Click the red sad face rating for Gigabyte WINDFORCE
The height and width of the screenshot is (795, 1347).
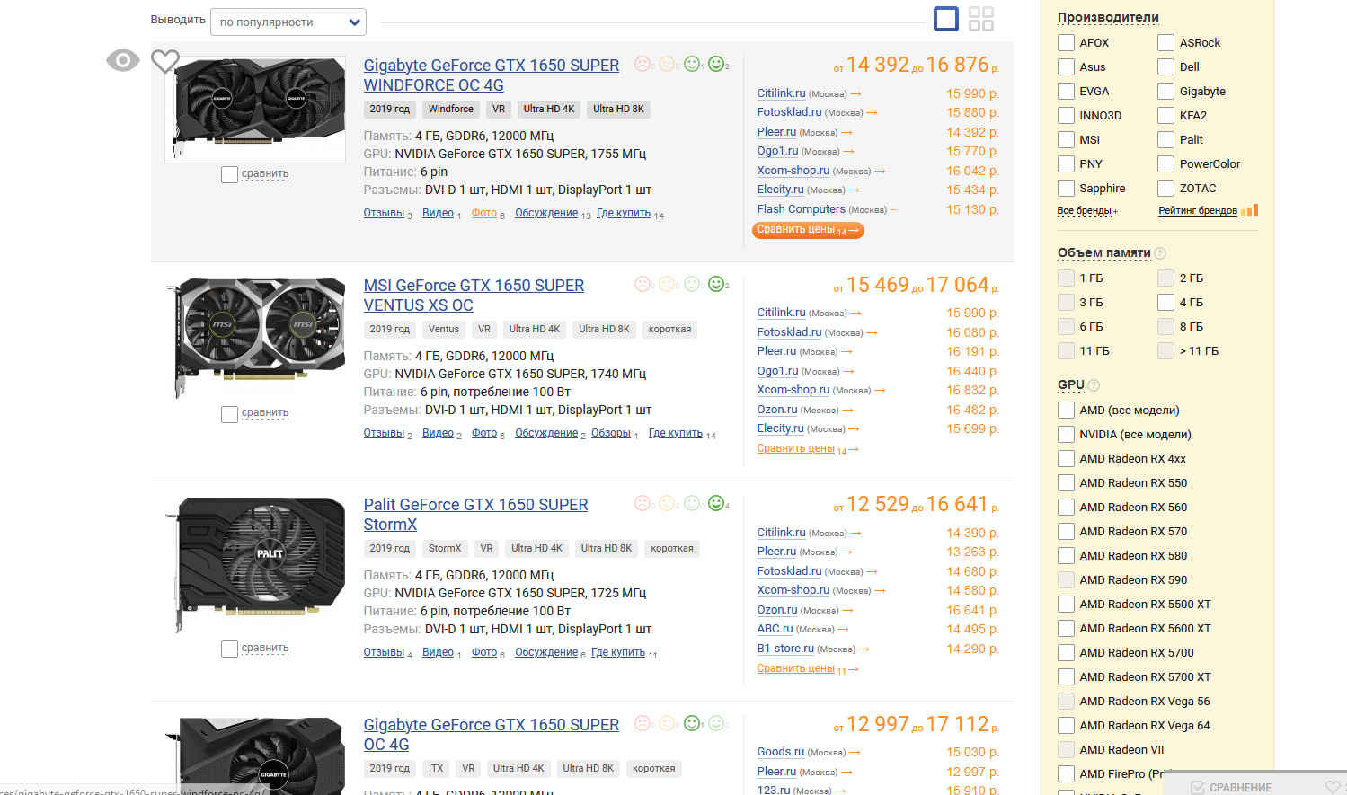pos(642,64)
